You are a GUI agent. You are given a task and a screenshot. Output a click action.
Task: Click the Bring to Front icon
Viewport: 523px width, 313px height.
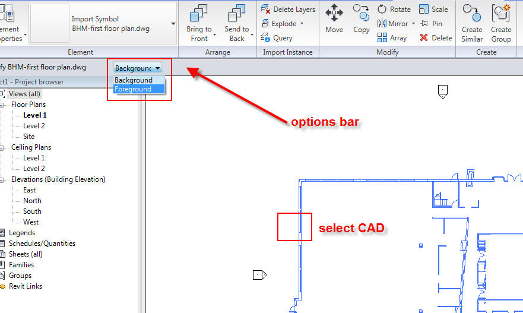coord(199,13)
